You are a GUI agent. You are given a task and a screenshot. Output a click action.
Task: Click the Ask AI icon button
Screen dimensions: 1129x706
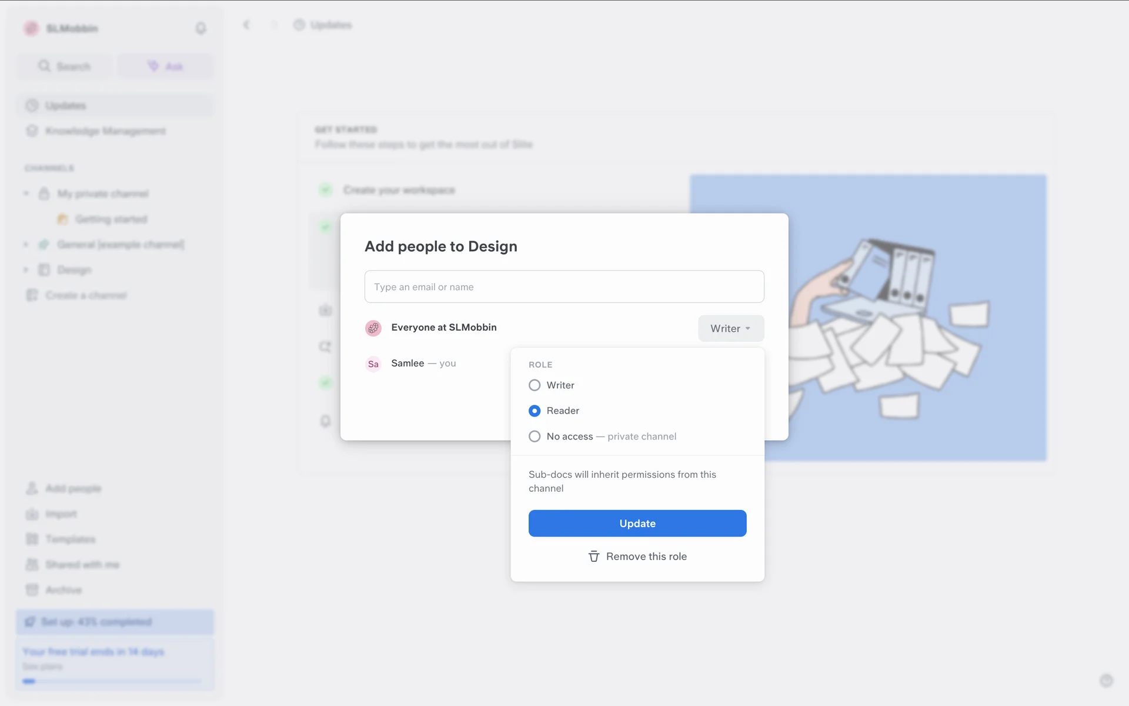[x=153, y=66]
